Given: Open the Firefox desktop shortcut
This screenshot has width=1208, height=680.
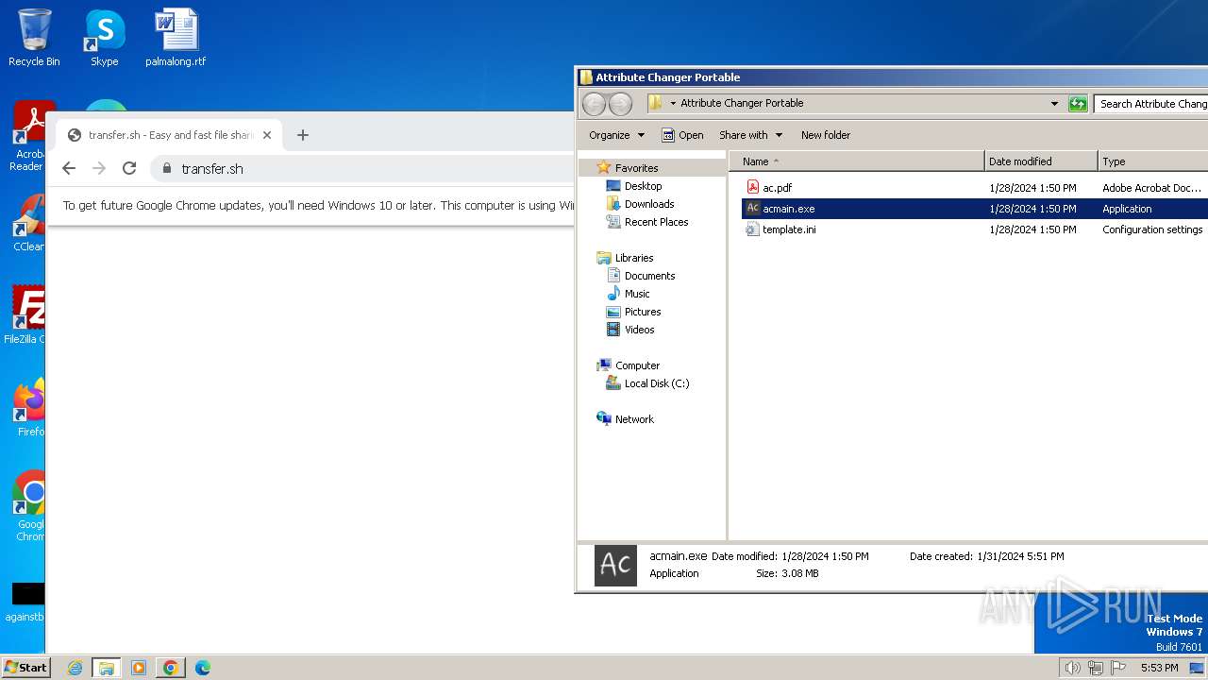Looking at the screenshot, I should 28,408.
